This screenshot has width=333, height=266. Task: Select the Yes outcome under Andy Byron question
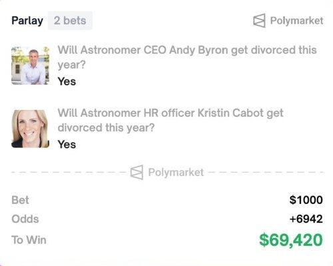pos(67,81)
